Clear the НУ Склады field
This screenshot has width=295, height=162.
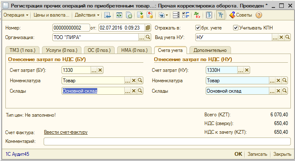(278, 91)
